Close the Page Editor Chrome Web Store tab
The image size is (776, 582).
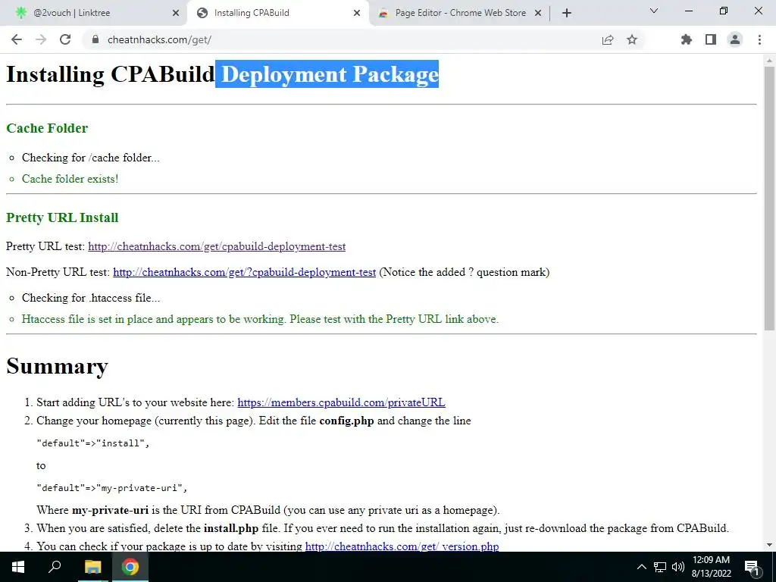(538, 14)
